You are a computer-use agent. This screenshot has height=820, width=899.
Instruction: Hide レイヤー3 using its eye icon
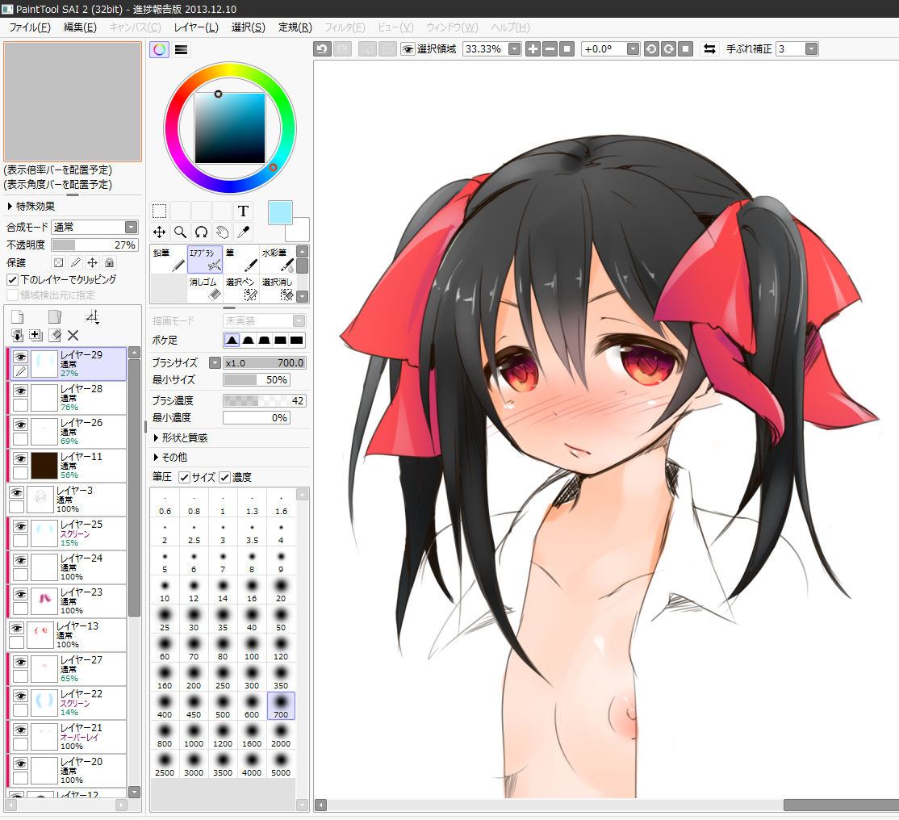point(17,492)
